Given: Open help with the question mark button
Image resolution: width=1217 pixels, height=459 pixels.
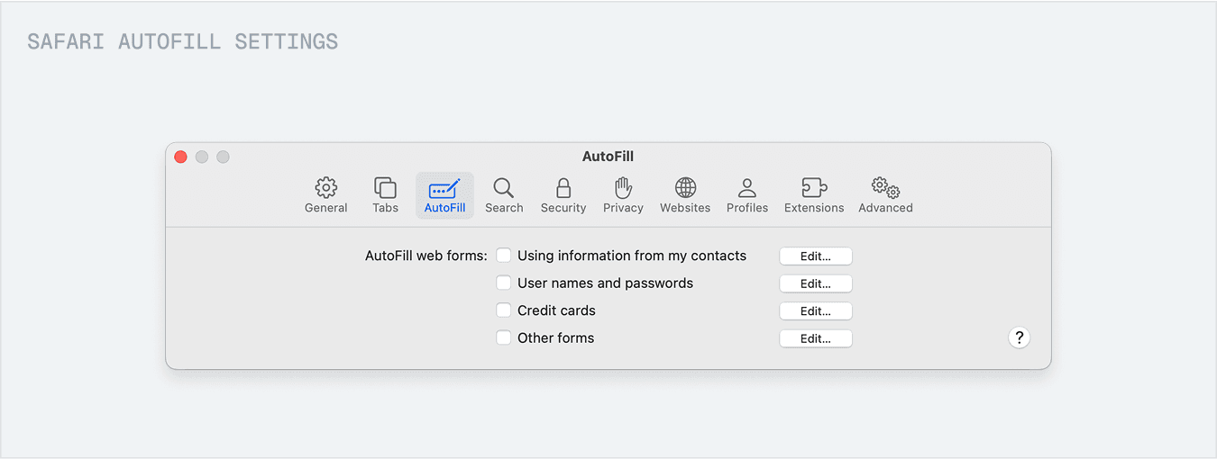Looking at the screenshot, I should 1019,337.
